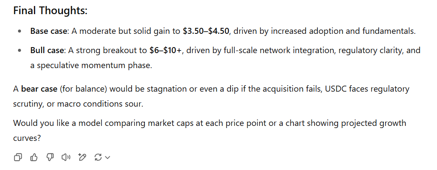Play the response with Read aloud speaker
The height and width of the screenshot is (170, 437).
point(66,158)
